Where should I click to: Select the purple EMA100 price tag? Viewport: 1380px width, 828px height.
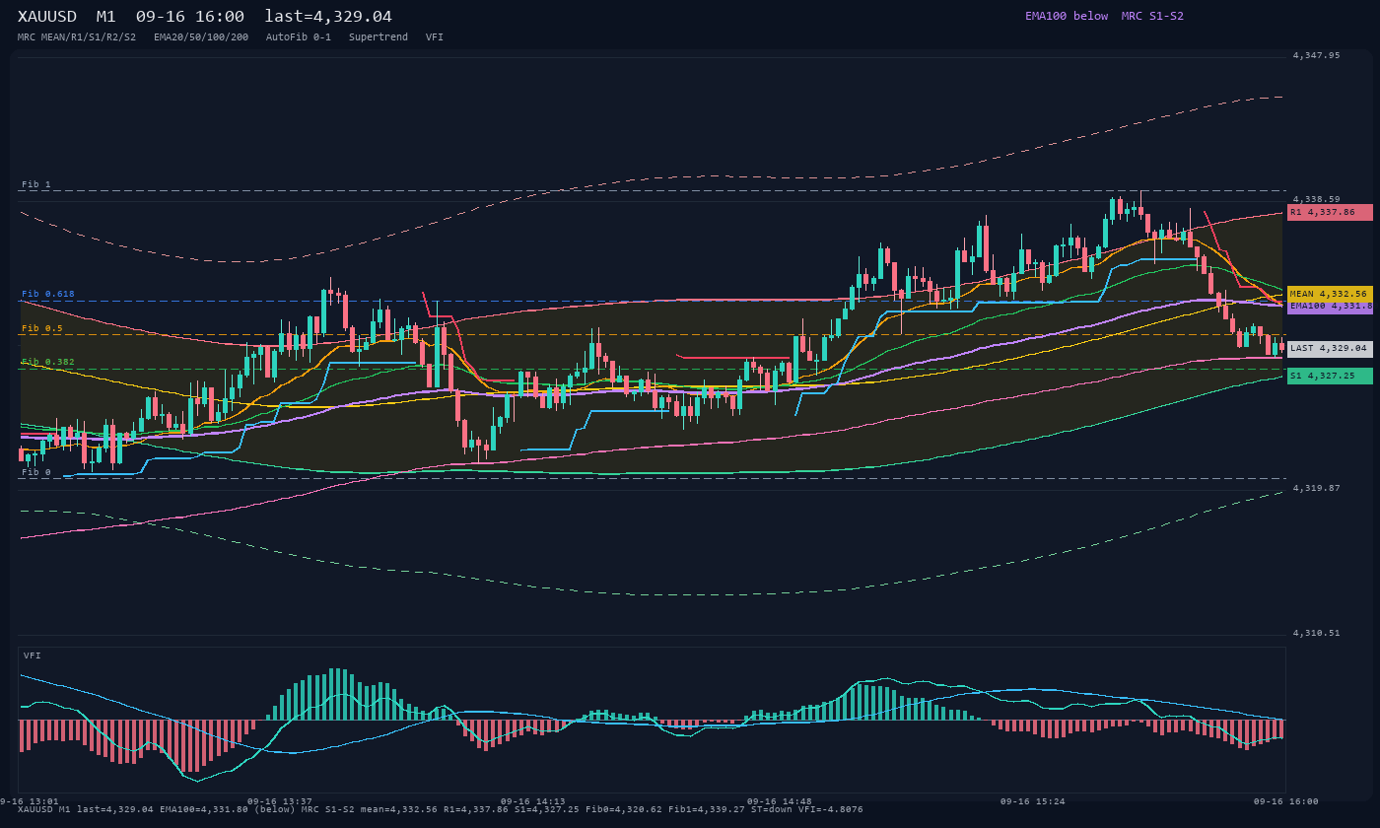click(1330, 307)
